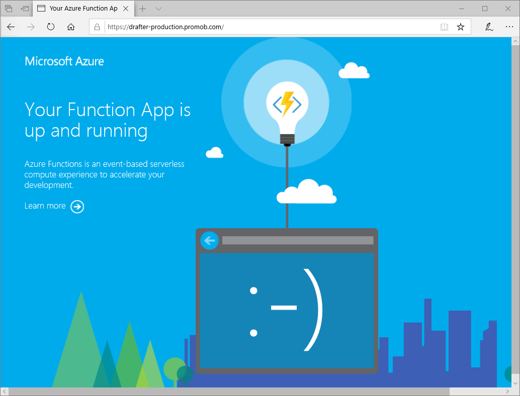Select the Your Azure Function App tab
520x396 pixels.
(x=83, y=9)
